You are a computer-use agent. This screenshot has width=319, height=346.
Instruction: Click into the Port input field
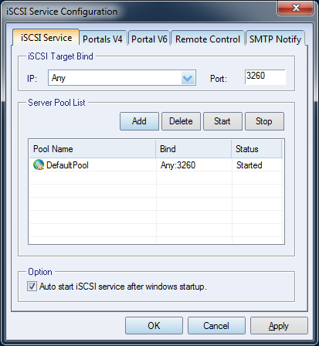[265, 76]
